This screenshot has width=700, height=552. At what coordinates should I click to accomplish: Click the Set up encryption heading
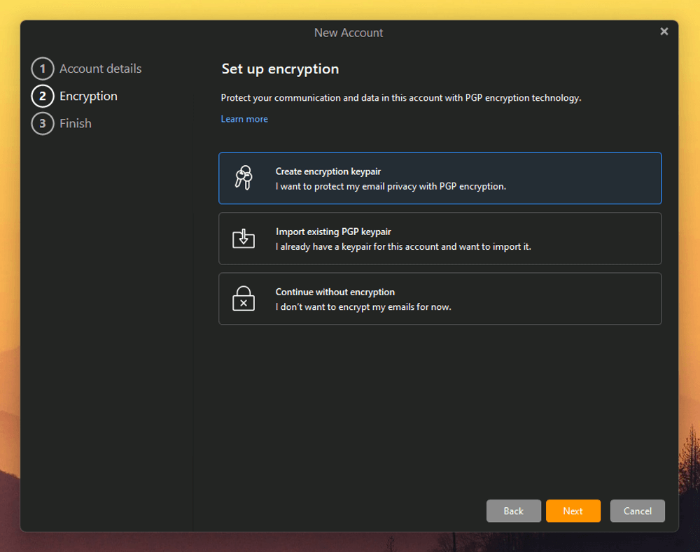280,69
